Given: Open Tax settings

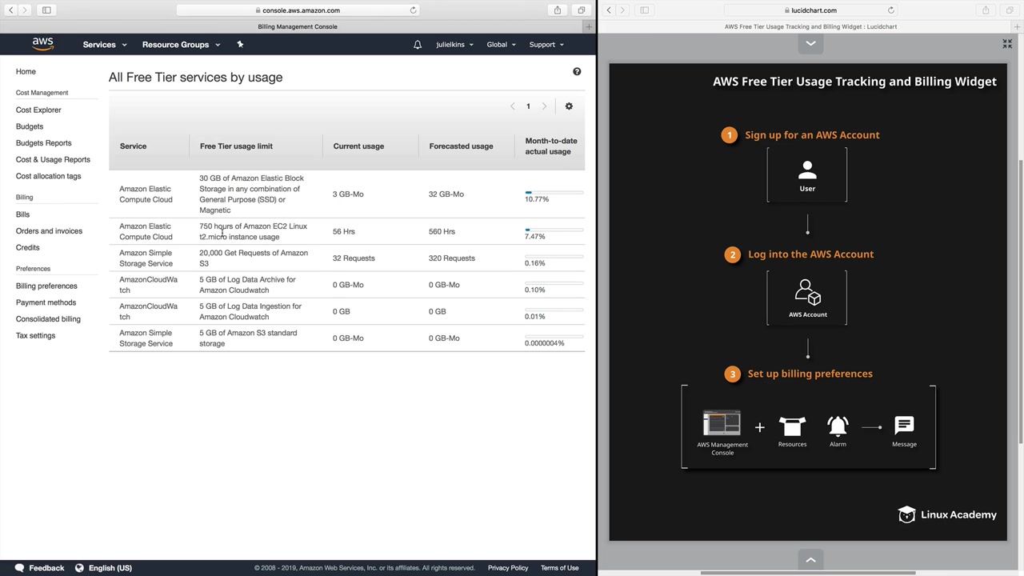Looking at the screenshot, I should pyautogui.click(x=35, y=336).
